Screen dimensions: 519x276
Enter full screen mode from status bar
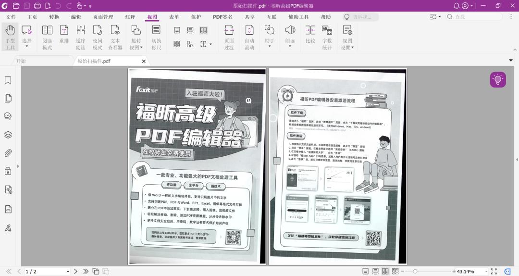(494, 271)
